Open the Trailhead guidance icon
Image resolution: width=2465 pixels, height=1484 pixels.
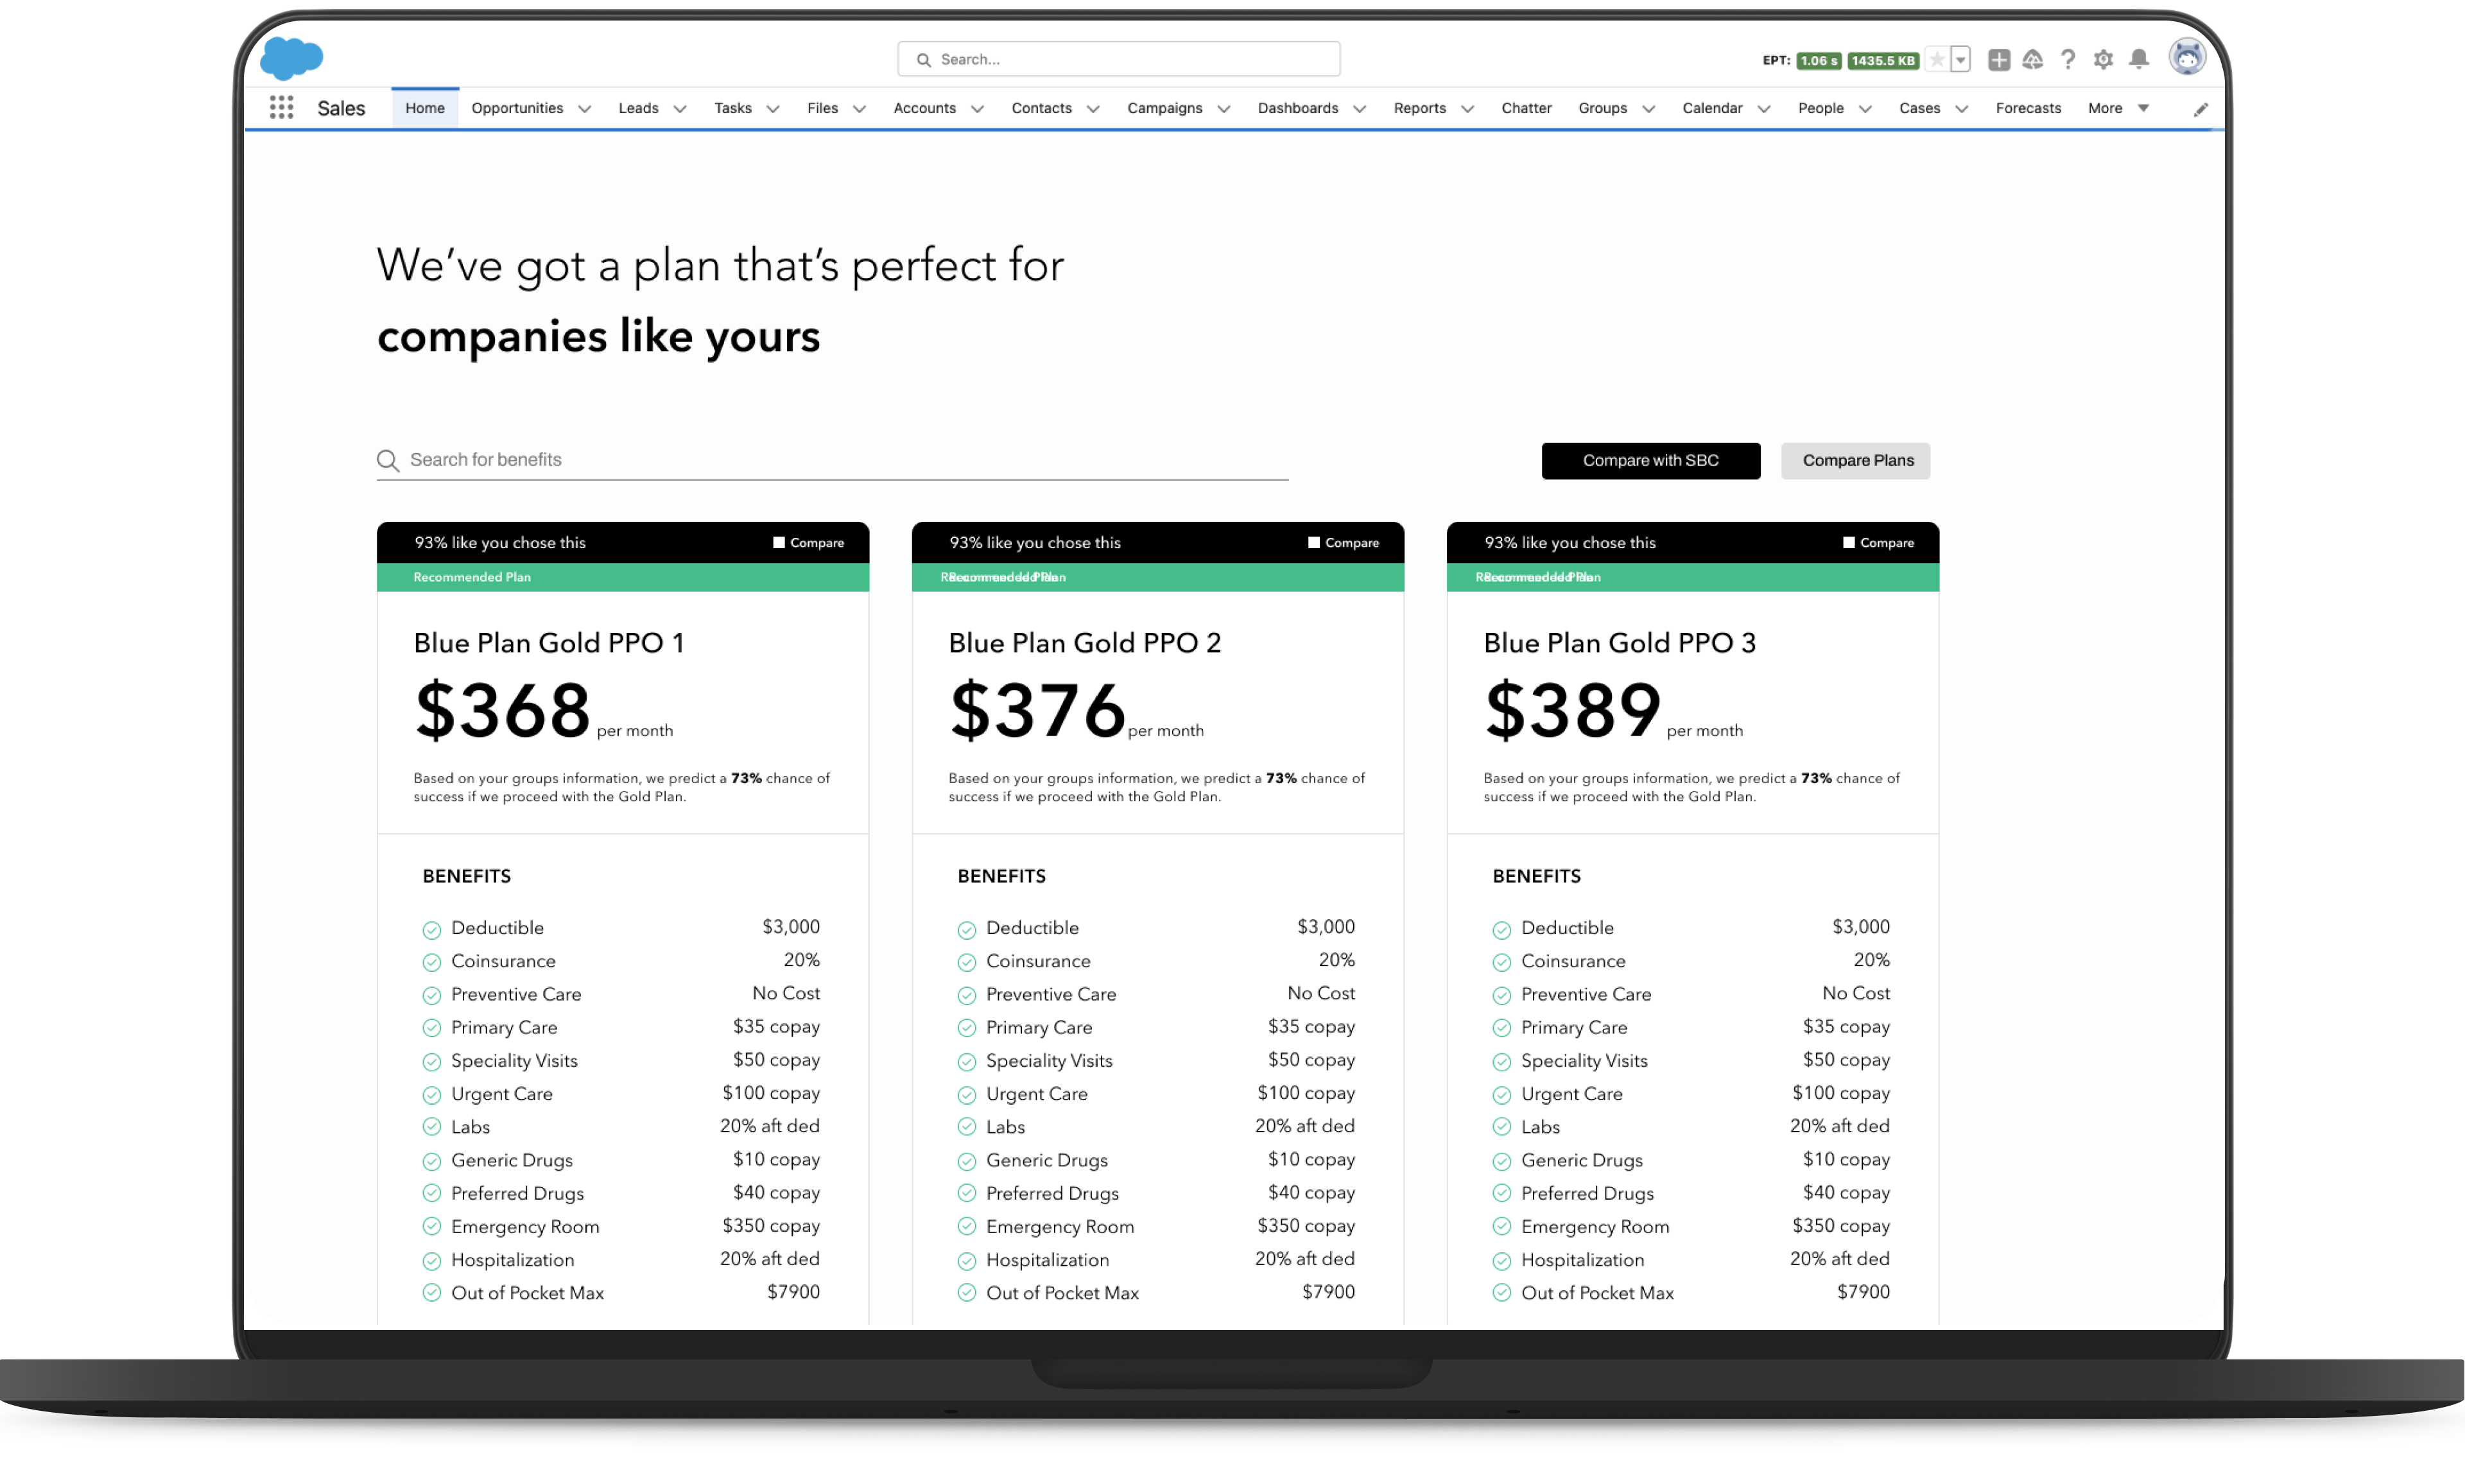(x=2032, y=60)
